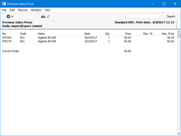181x136 pixels.
Task: Click the Current Order label
Action: (11, 51)
